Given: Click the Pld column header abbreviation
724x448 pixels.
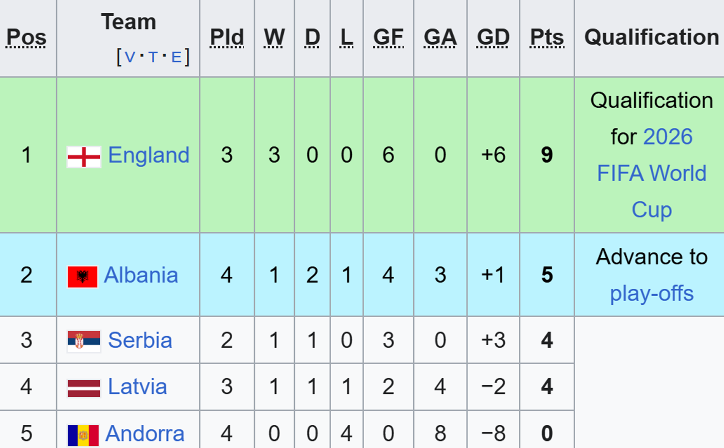Looking at the screenshot, I should click(x=227, y=37).
